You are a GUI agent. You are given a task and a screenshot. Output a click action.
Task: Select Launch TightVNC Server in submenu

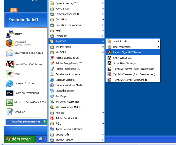[133, 52]
